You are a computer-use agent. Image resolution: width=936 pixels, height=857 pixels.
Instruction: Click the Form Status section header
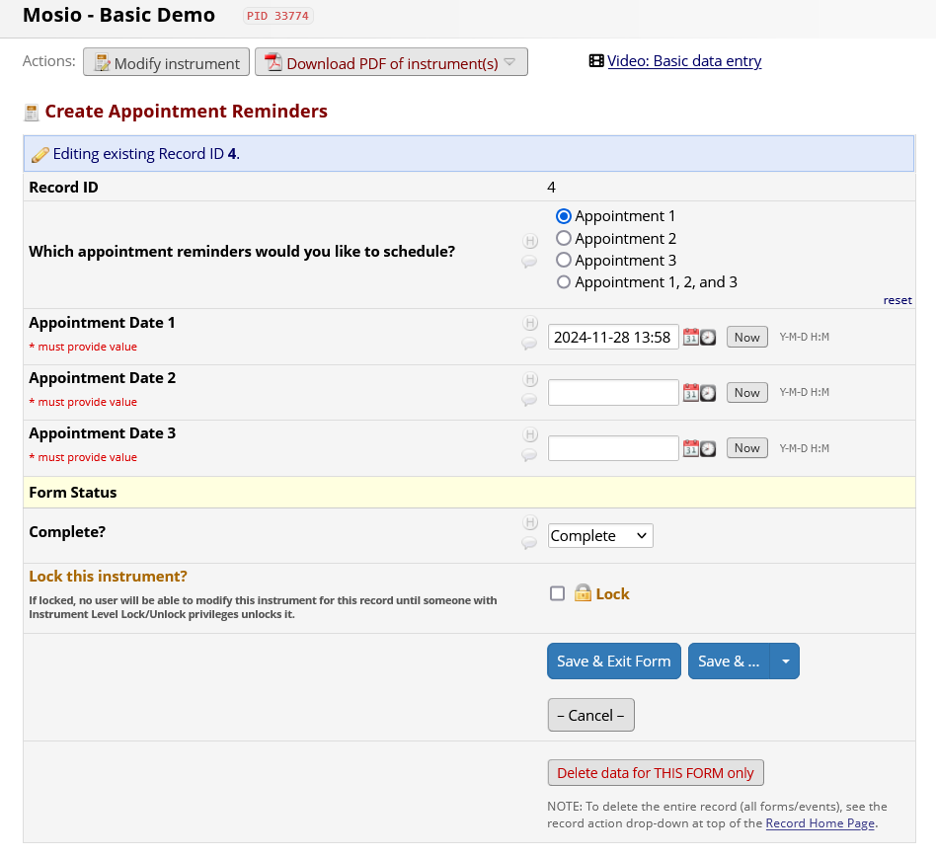[469, 493]
